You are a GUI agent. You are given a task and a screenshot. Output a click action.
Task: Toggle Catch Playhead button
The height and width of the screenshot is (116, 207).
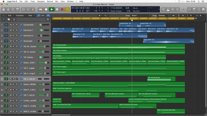pyautogui.click(x=48, y=15)
